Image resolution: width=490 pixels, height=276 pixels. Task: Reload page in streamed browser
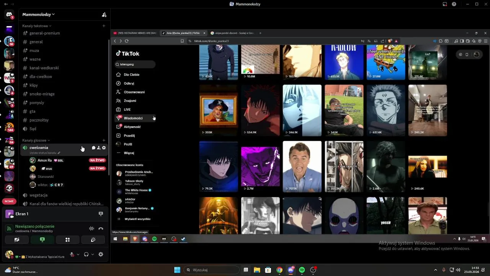pos(127,41)
